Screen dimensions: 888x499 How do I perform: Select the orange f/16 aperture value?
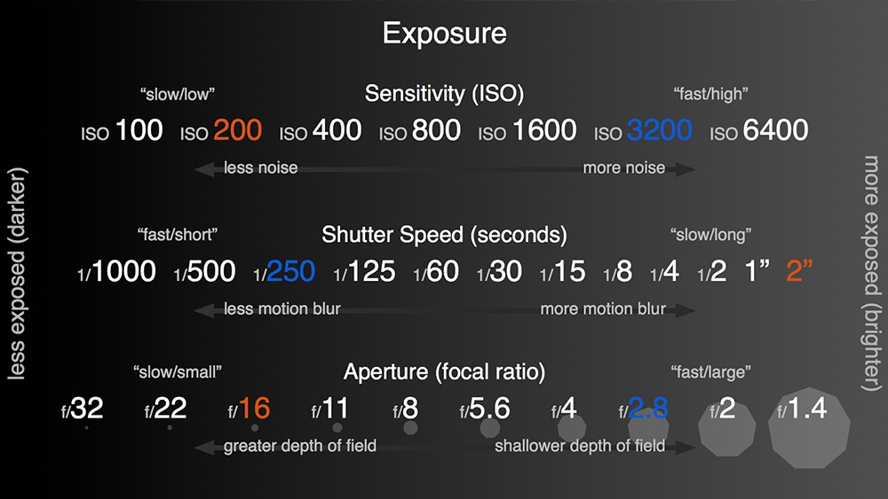click(250, 408)
